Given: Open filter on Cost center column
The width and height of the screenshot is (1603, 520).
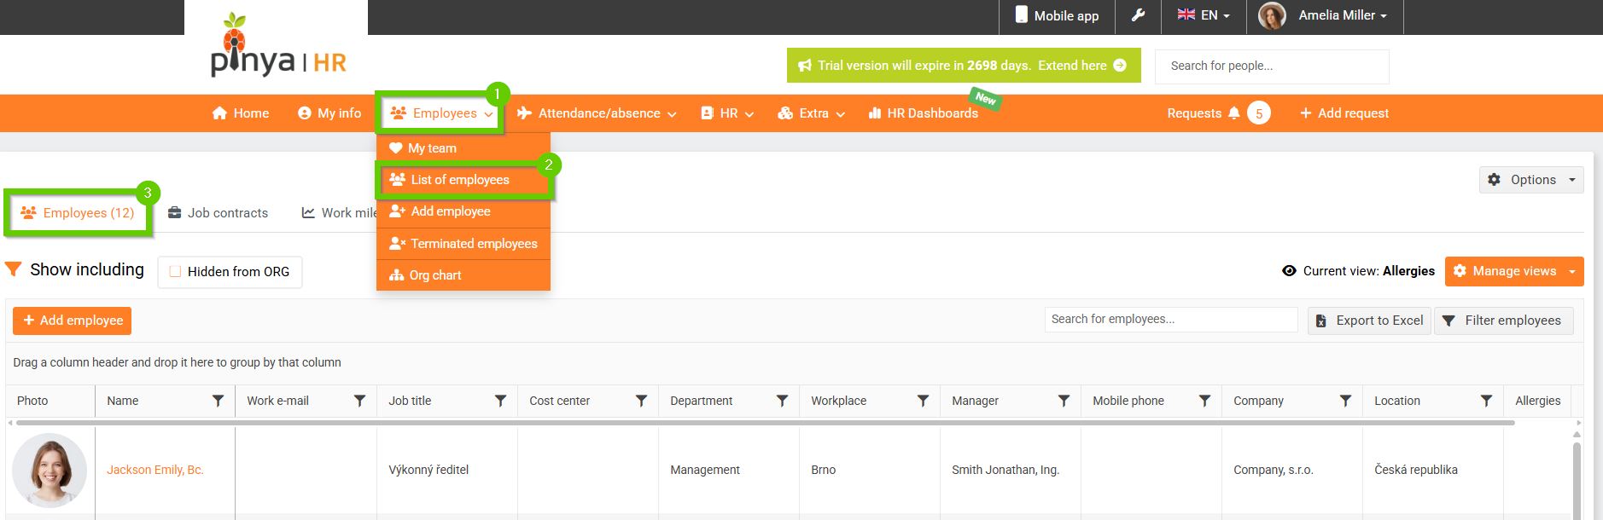Looking at the screenshot, I should [x=641, y=401].
